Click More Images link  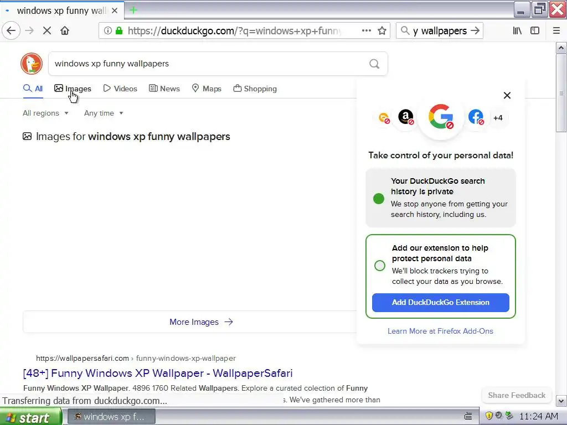(x=201, y=322)
